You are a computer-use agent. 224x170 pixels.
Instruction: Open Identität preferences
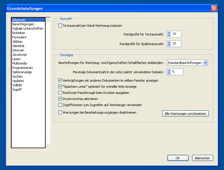(x=28, y=46)
